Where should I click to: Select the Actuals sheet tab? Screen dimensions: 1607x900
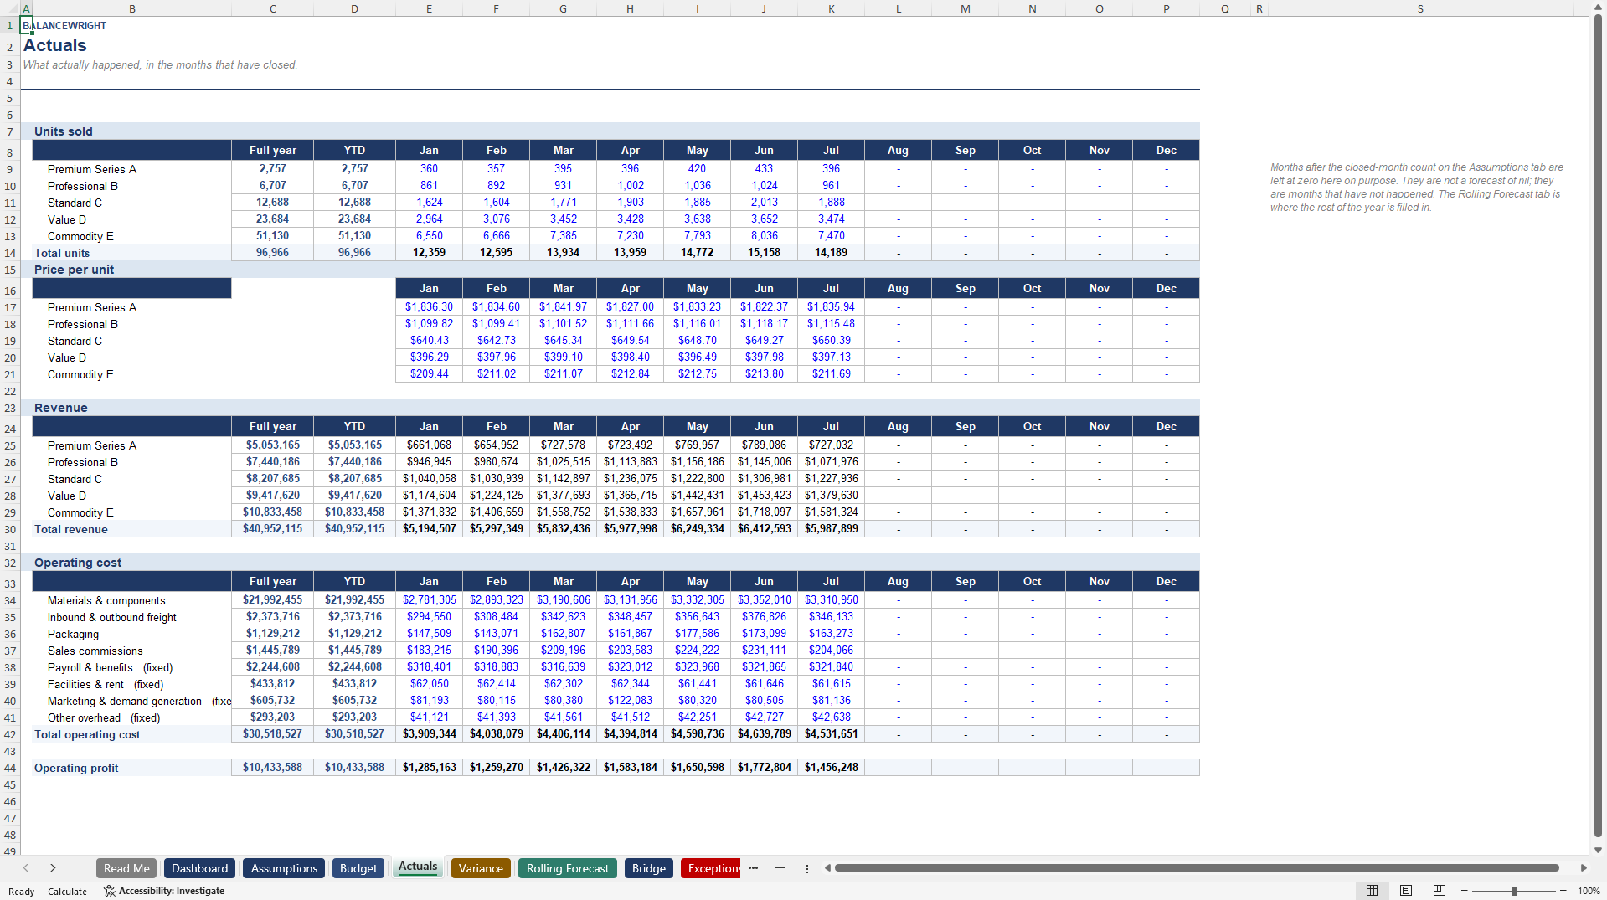[x=418, y=867]
